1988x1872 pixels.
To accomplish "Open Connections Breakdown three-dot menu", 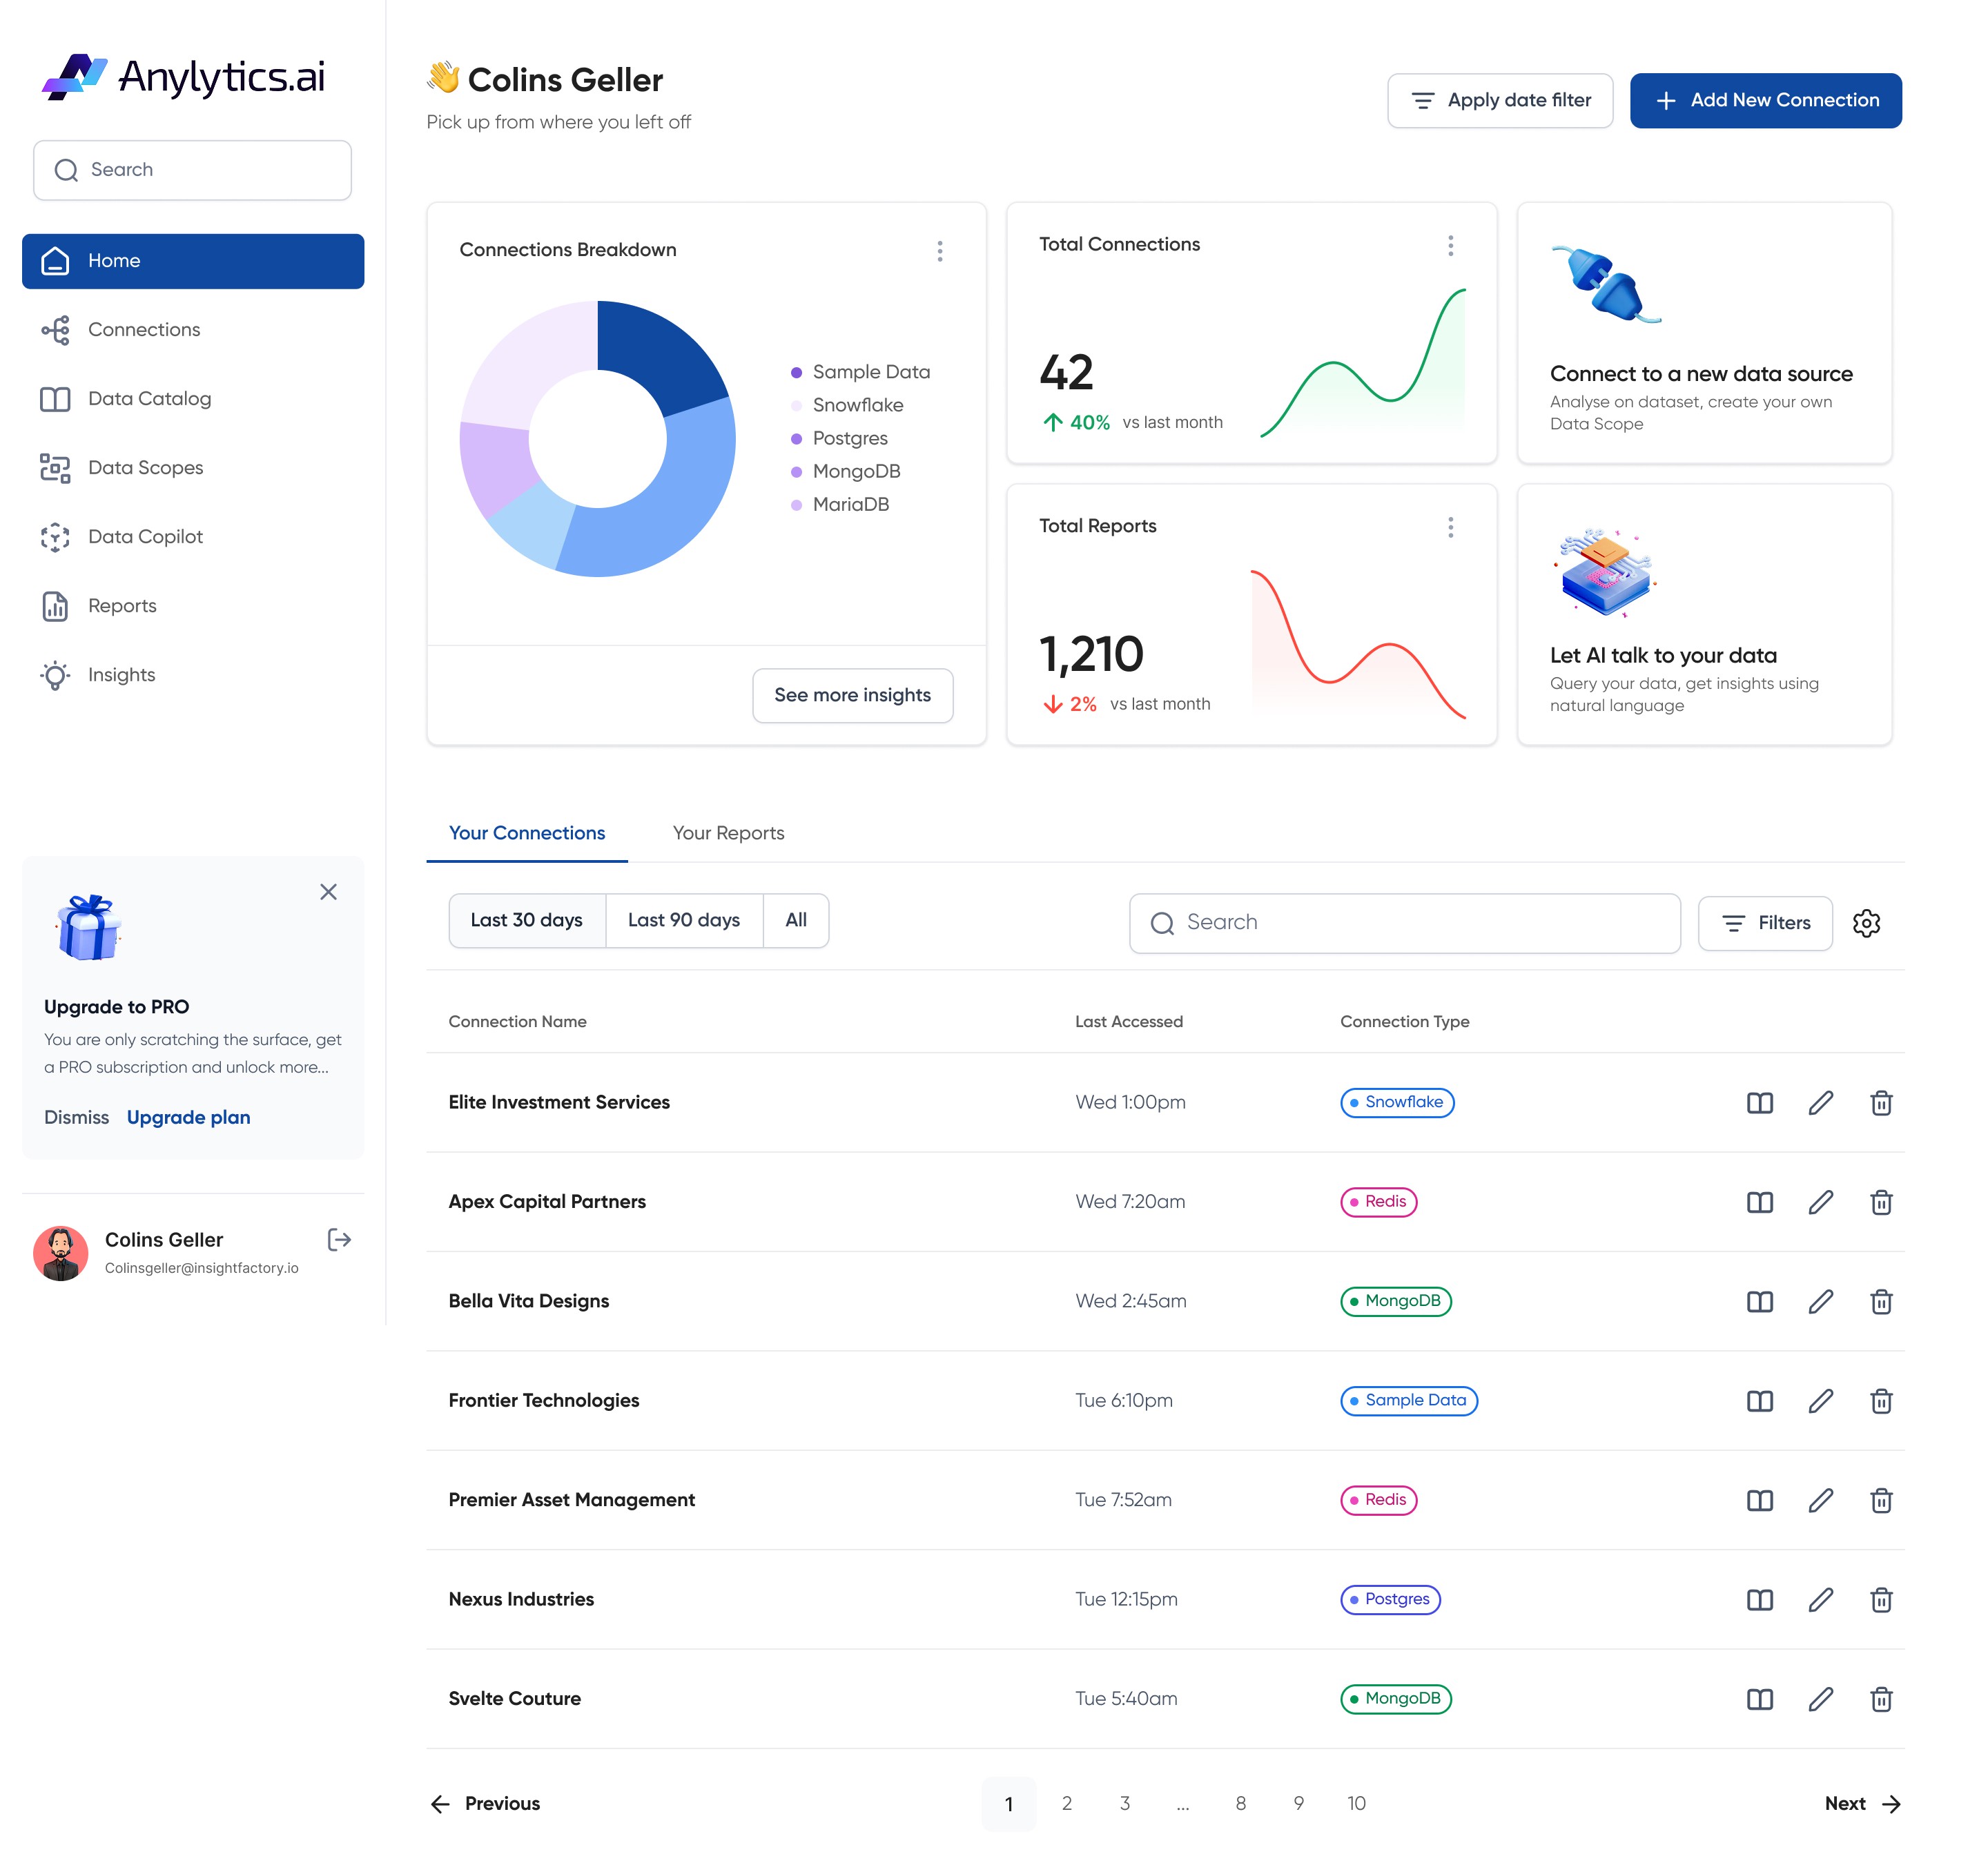I will pos(939,251).
